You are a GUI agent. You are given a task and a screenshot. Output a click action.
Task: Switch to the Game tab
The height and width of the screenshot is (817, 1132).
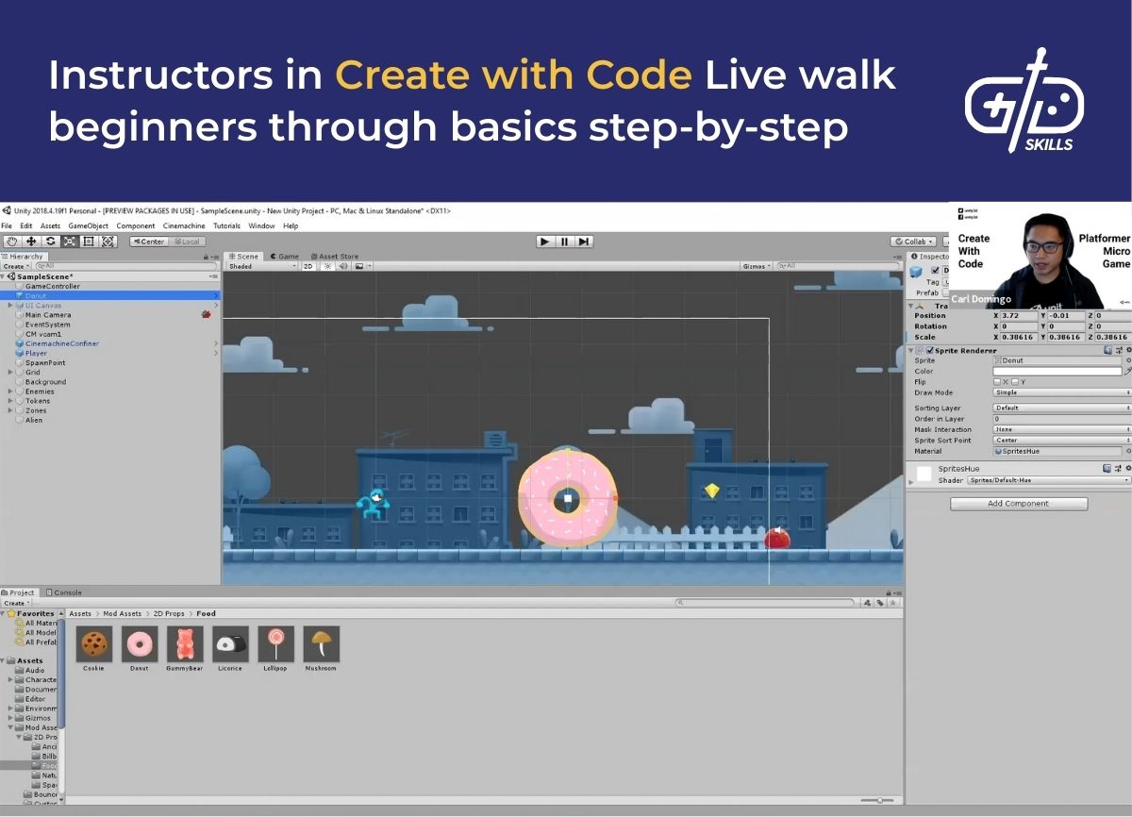pyautogui.click(x=286, y=256)
